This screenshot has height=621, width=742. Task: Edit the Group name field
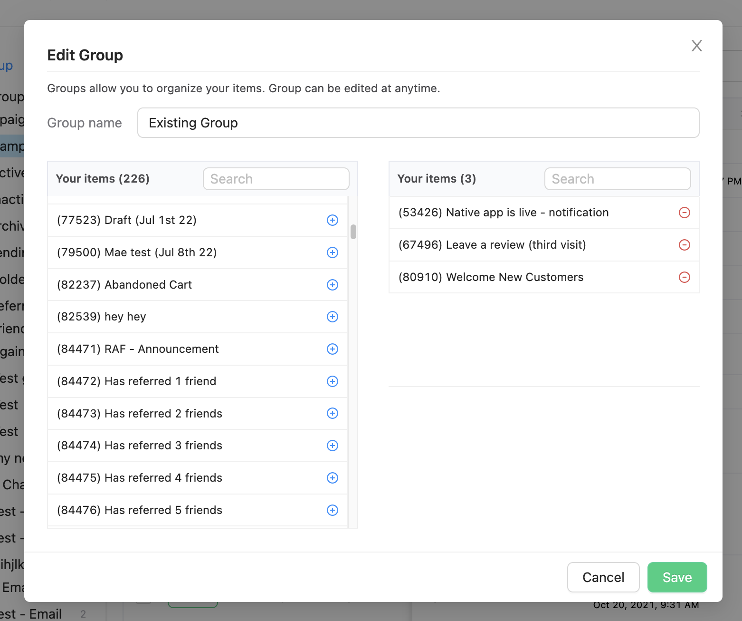tap(418, 123)
